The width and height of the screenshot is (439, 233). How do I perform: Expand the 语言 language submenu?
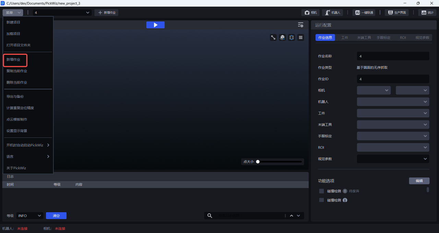(28, 157)
